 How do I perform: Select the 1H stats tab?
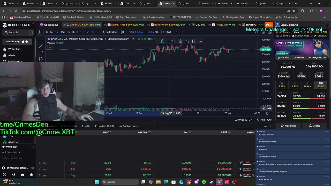click(295, 85)
